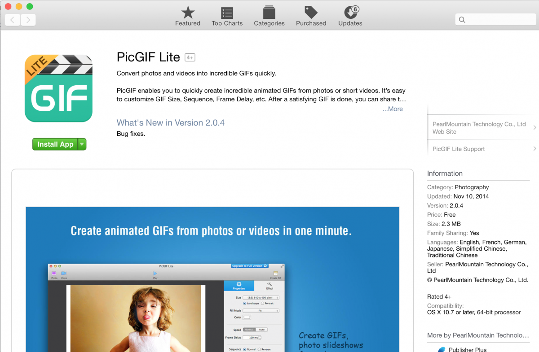The image size is (539, 352).
Task: Go to the Purchased tab
Action: click(x=311, y=13)
